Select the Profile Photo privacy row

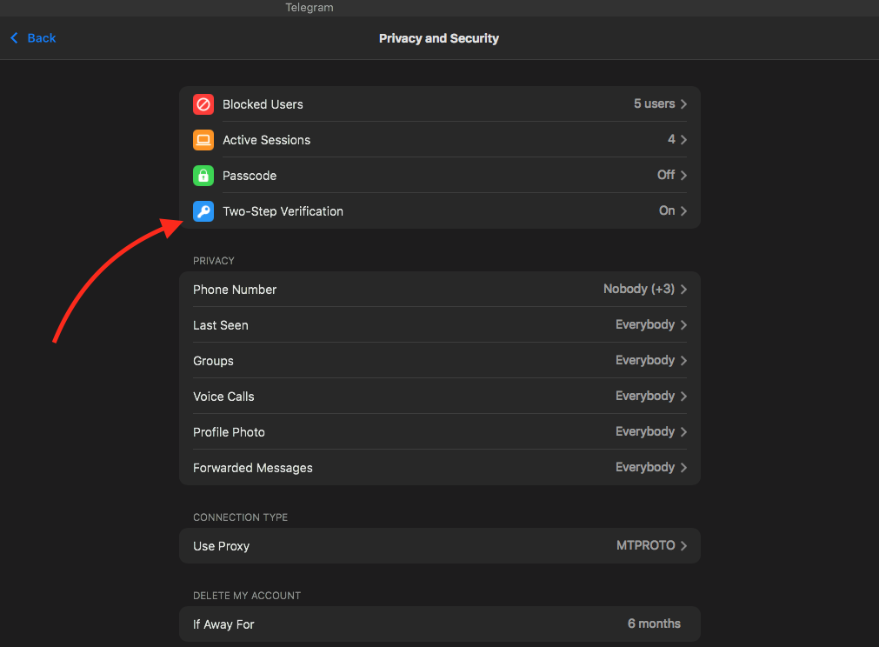point(439,432)
